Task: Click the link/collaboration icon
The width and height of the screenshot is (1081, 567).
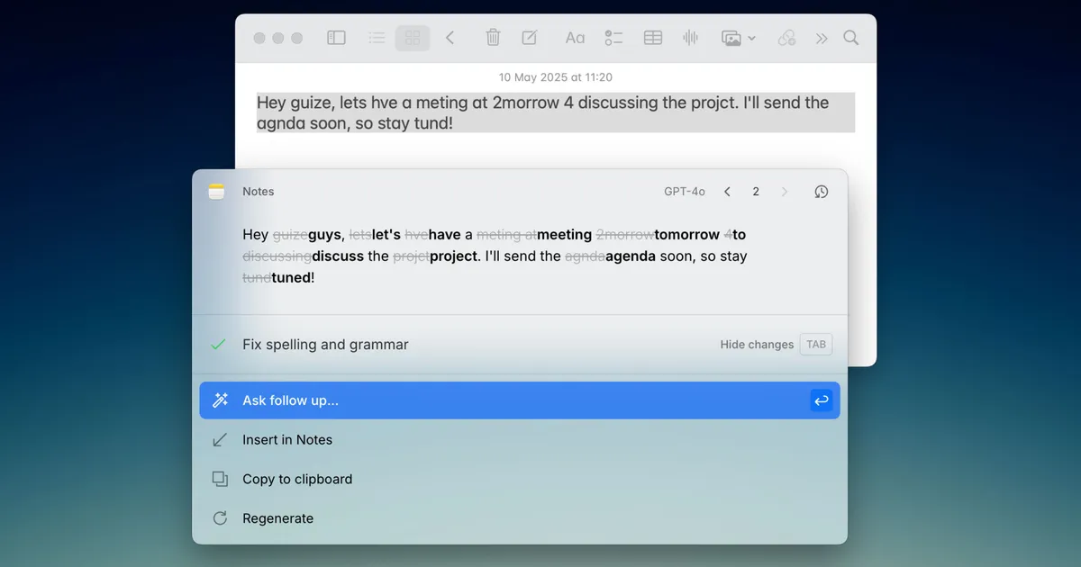Action: [786, 38]
